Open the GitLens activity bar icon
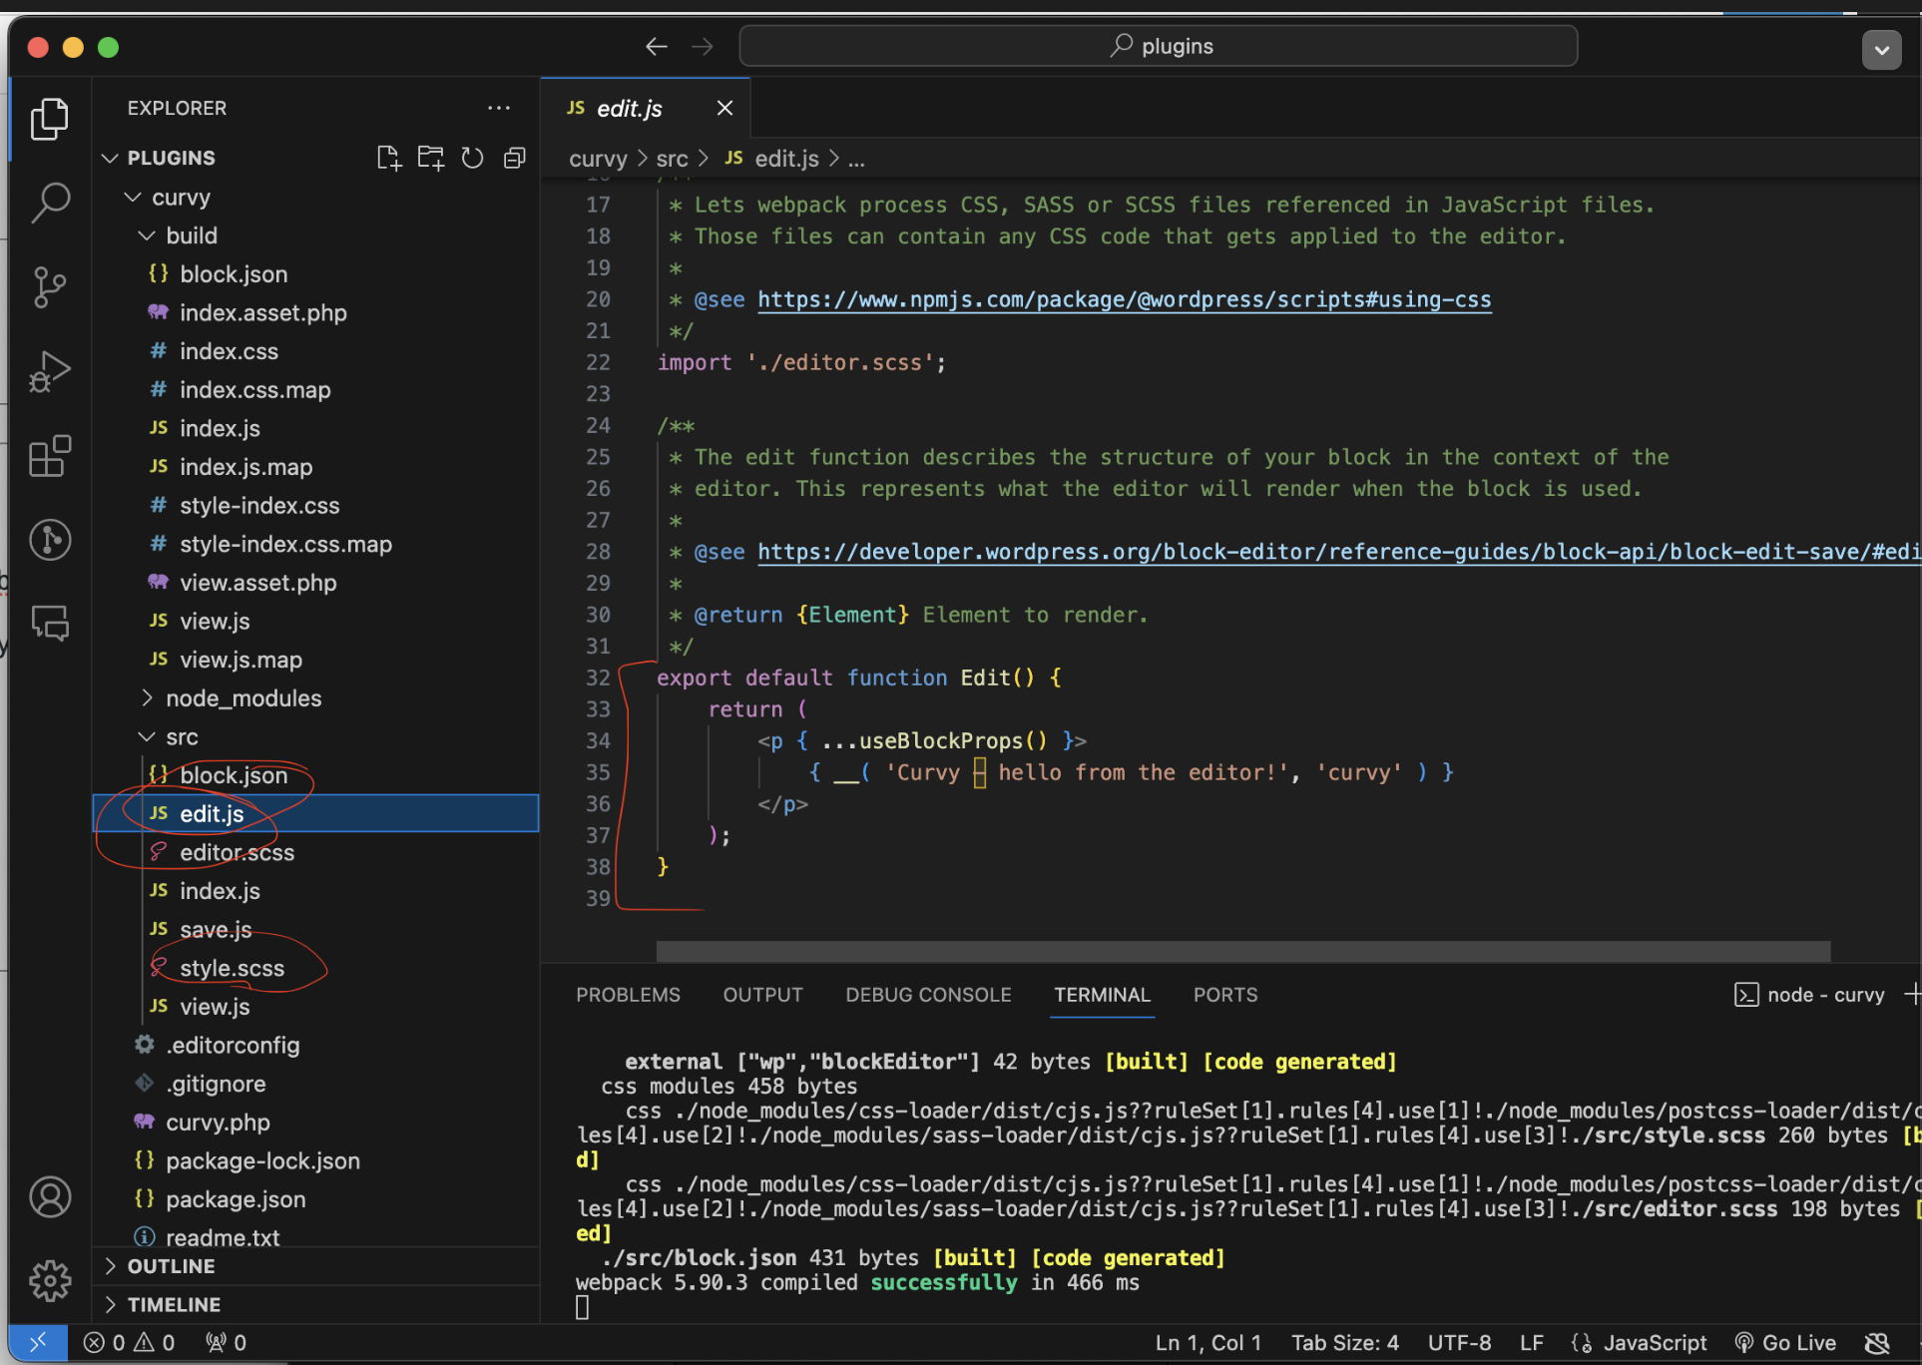The width and height of the screenshot is (1922, 1365). [49, 540]
